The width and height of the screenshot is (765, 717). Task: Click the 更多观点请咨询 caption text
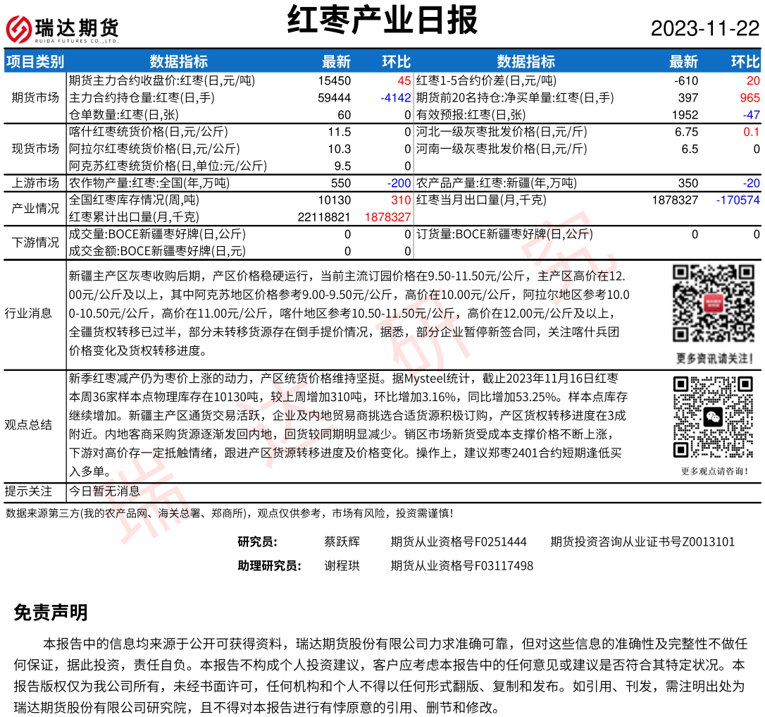[x=714, y=471]
